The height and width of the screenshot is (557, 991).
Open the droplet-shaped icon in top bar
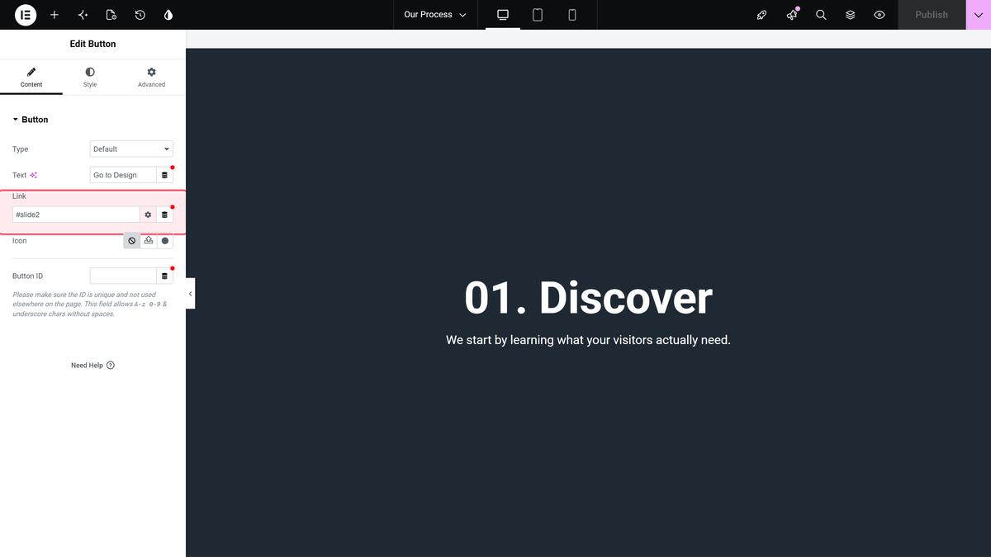tap(168, 15)
